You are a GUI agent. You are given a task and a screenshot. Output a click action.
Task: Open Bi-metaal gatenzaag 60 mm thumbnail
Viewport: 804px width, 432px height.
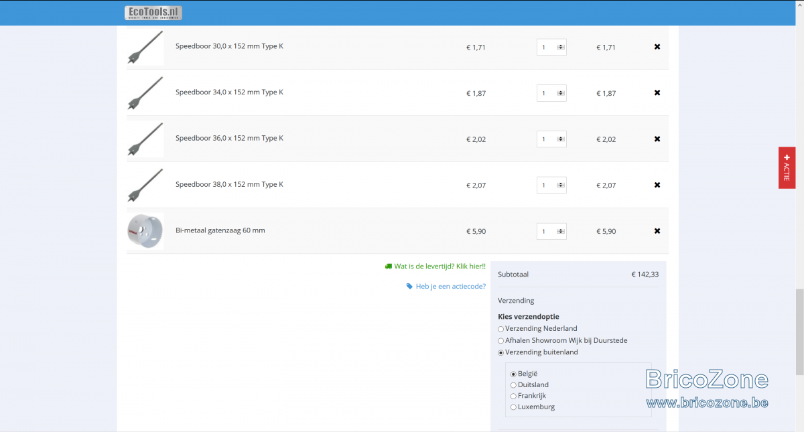tap(145, 231)
